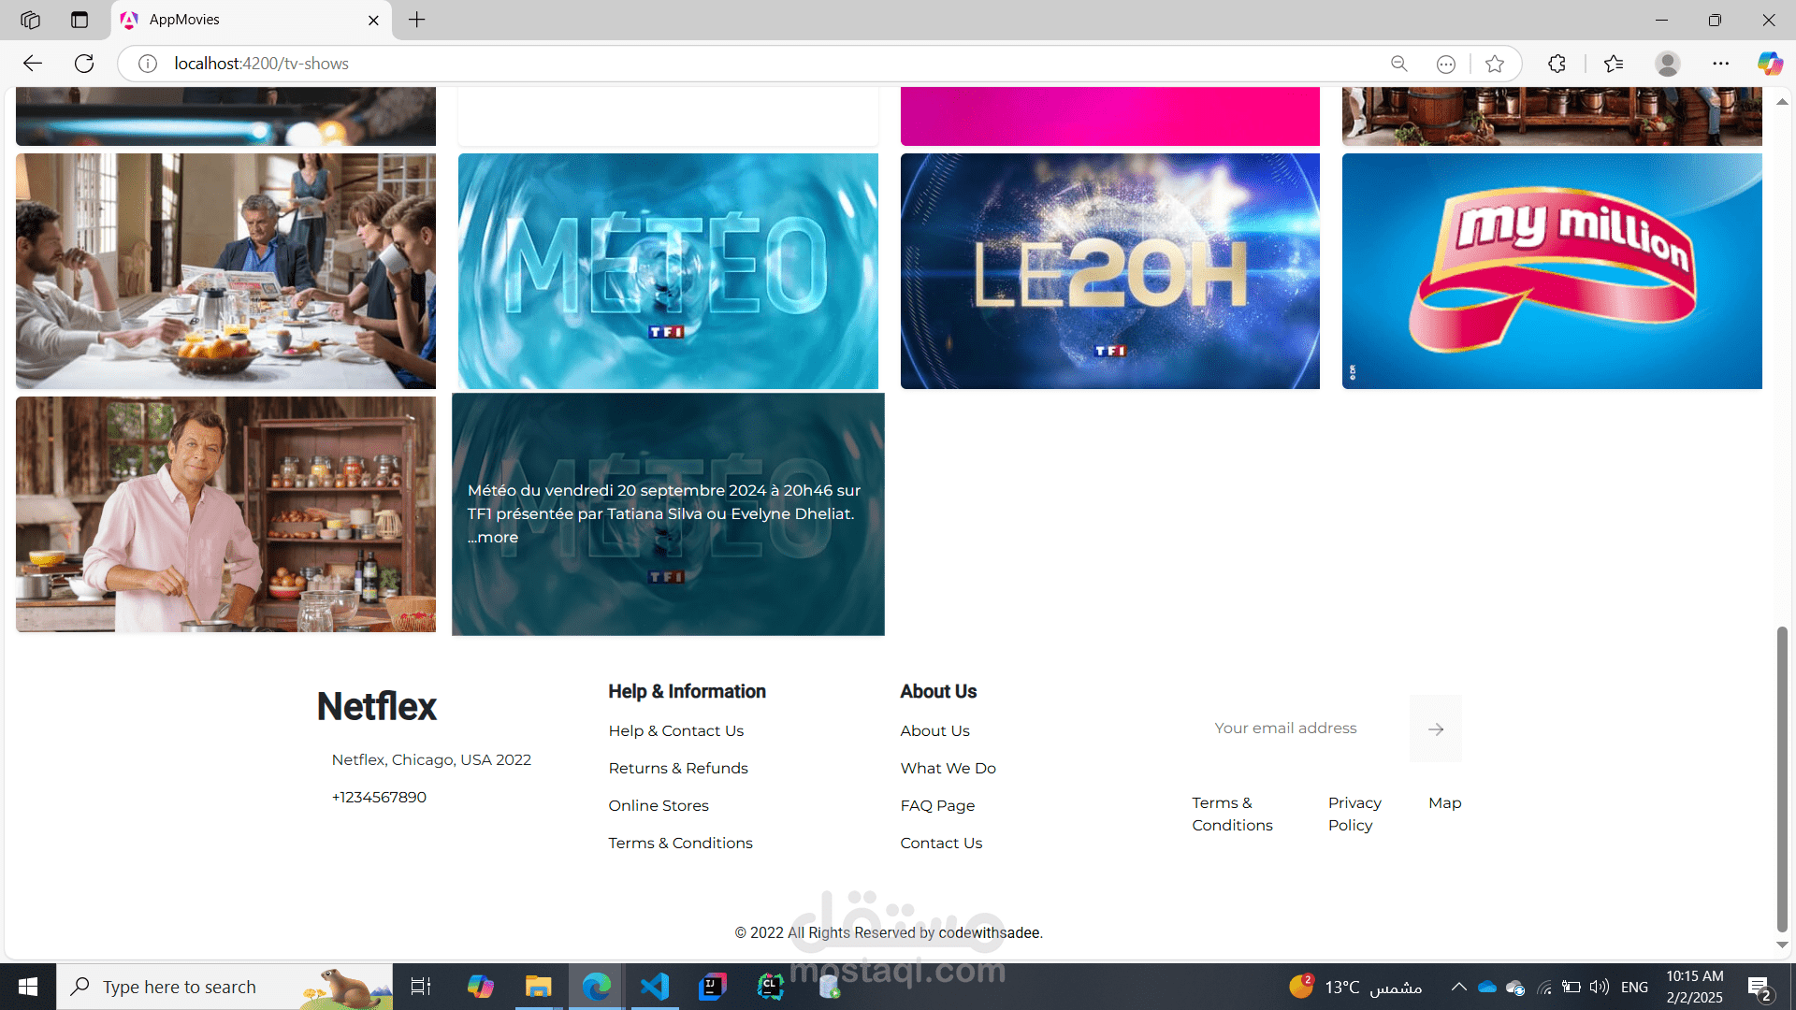Open the LE 20H show thumbnail
The width and height of the screenshot is (1796, 1010).
(x=1109, y=271)
